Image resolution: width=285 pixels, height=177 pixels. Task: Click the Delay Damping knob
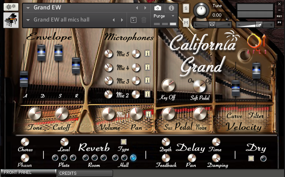point(216,158)
